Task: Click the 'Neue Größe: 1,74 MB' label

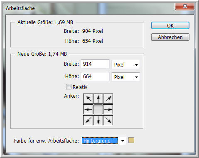Action: 42,54
